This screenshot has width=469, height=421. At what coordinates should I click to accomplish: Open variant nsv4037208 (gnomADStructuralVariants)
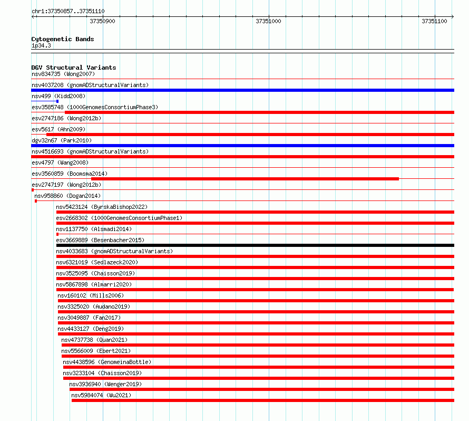[x=90, y=85]
